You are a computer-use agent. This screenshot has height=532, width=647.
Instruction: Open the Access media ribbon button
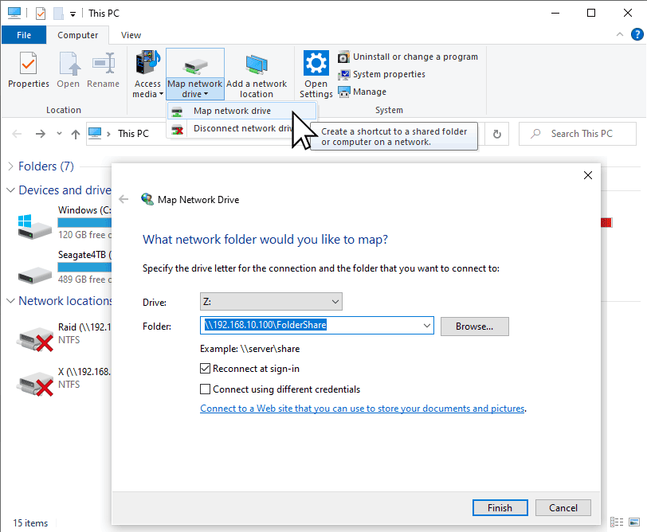point(147,74)
